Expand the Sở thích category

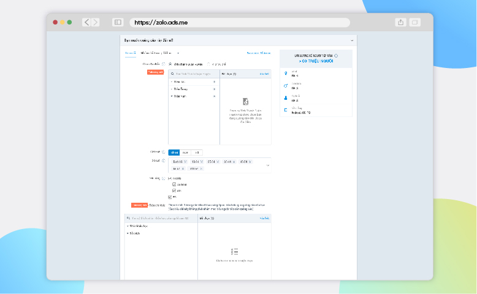coord(128,233)
